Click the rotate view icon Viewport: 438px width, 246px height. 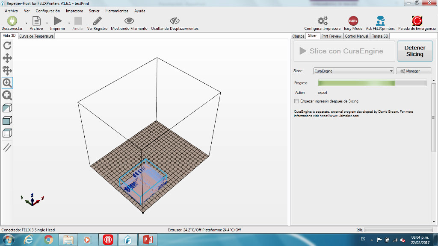pyautogui.click(x=7, y=46)
